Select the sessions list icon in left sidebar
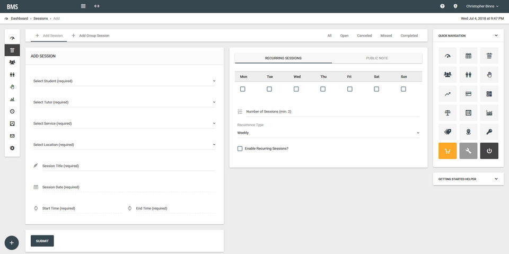Image resolution: width=509 pixels, height=254 pixels. [12, 50]
